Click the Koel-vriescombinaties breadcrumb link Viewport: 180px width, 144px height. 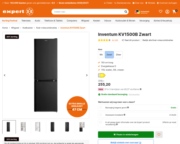[x=47, y=28]
